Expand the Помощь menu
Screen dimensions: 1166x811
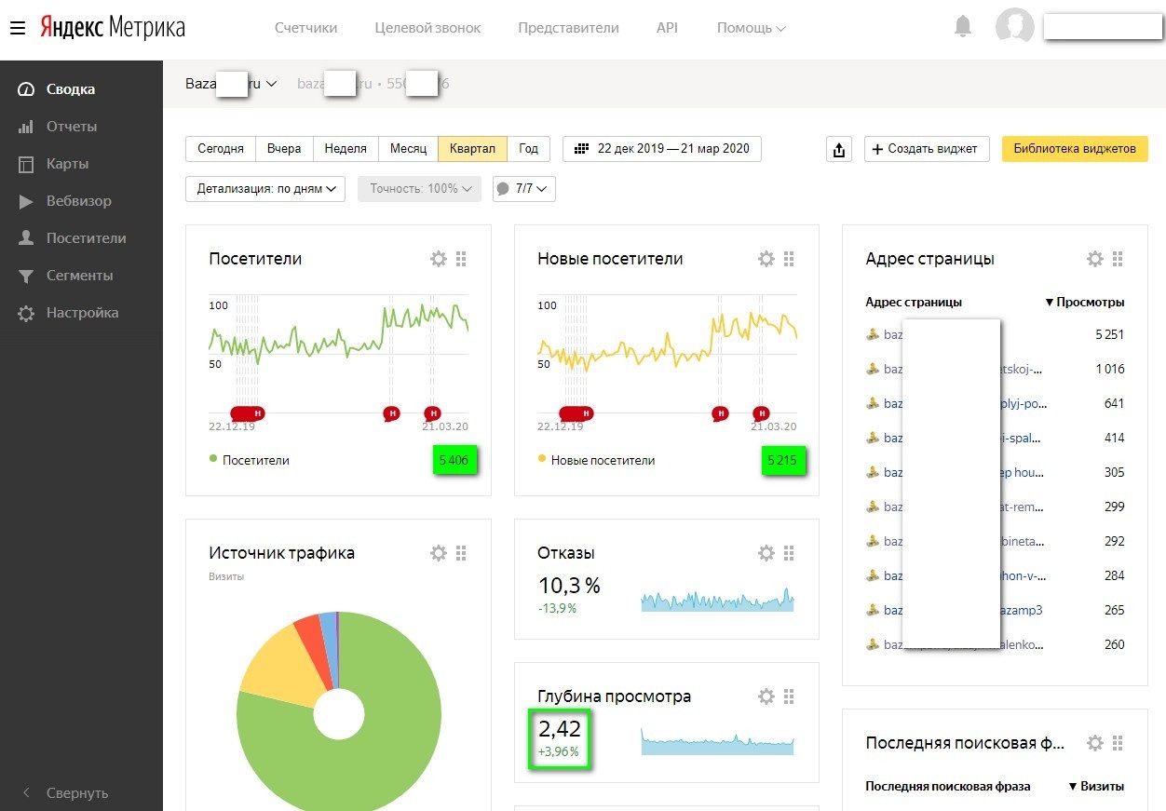click(751, 28)
